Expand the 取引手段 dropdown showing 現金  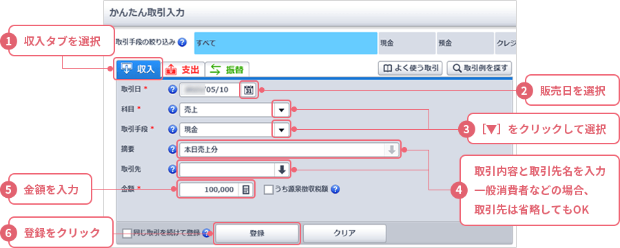point(282,129)
